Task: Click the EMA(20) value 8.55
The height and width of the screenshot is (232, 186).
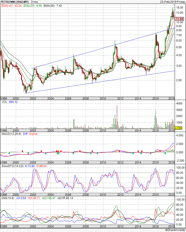Action: (39, 6)
